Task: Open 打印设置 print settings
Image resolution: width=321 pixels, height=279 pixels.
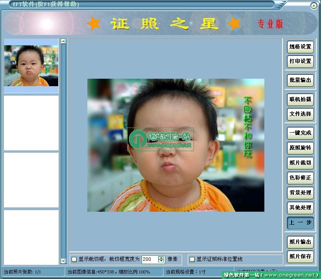Action: 300,61
